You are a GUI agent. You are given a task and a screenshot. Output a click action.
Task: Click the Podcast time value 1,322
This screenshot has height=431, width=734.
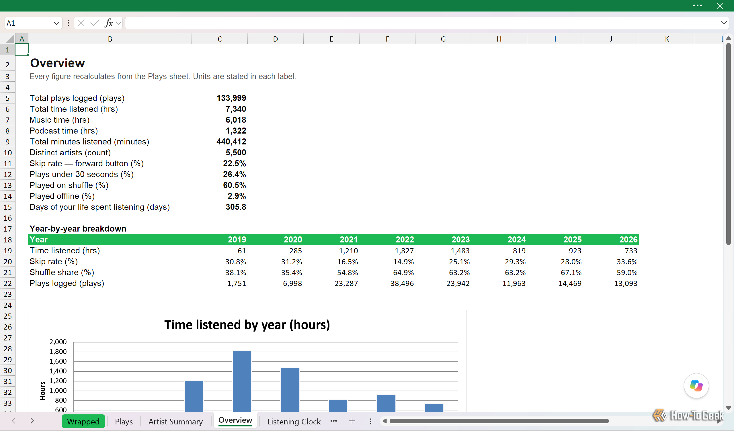(236, 131)
